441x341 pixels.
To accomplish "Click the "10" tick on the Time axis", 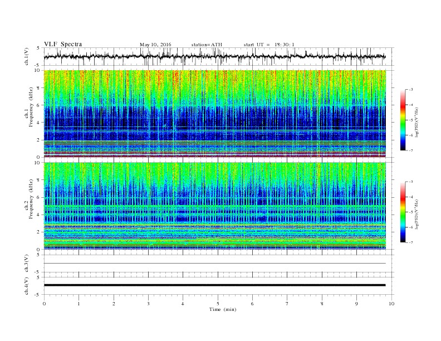I will click(x=391, y=304).
